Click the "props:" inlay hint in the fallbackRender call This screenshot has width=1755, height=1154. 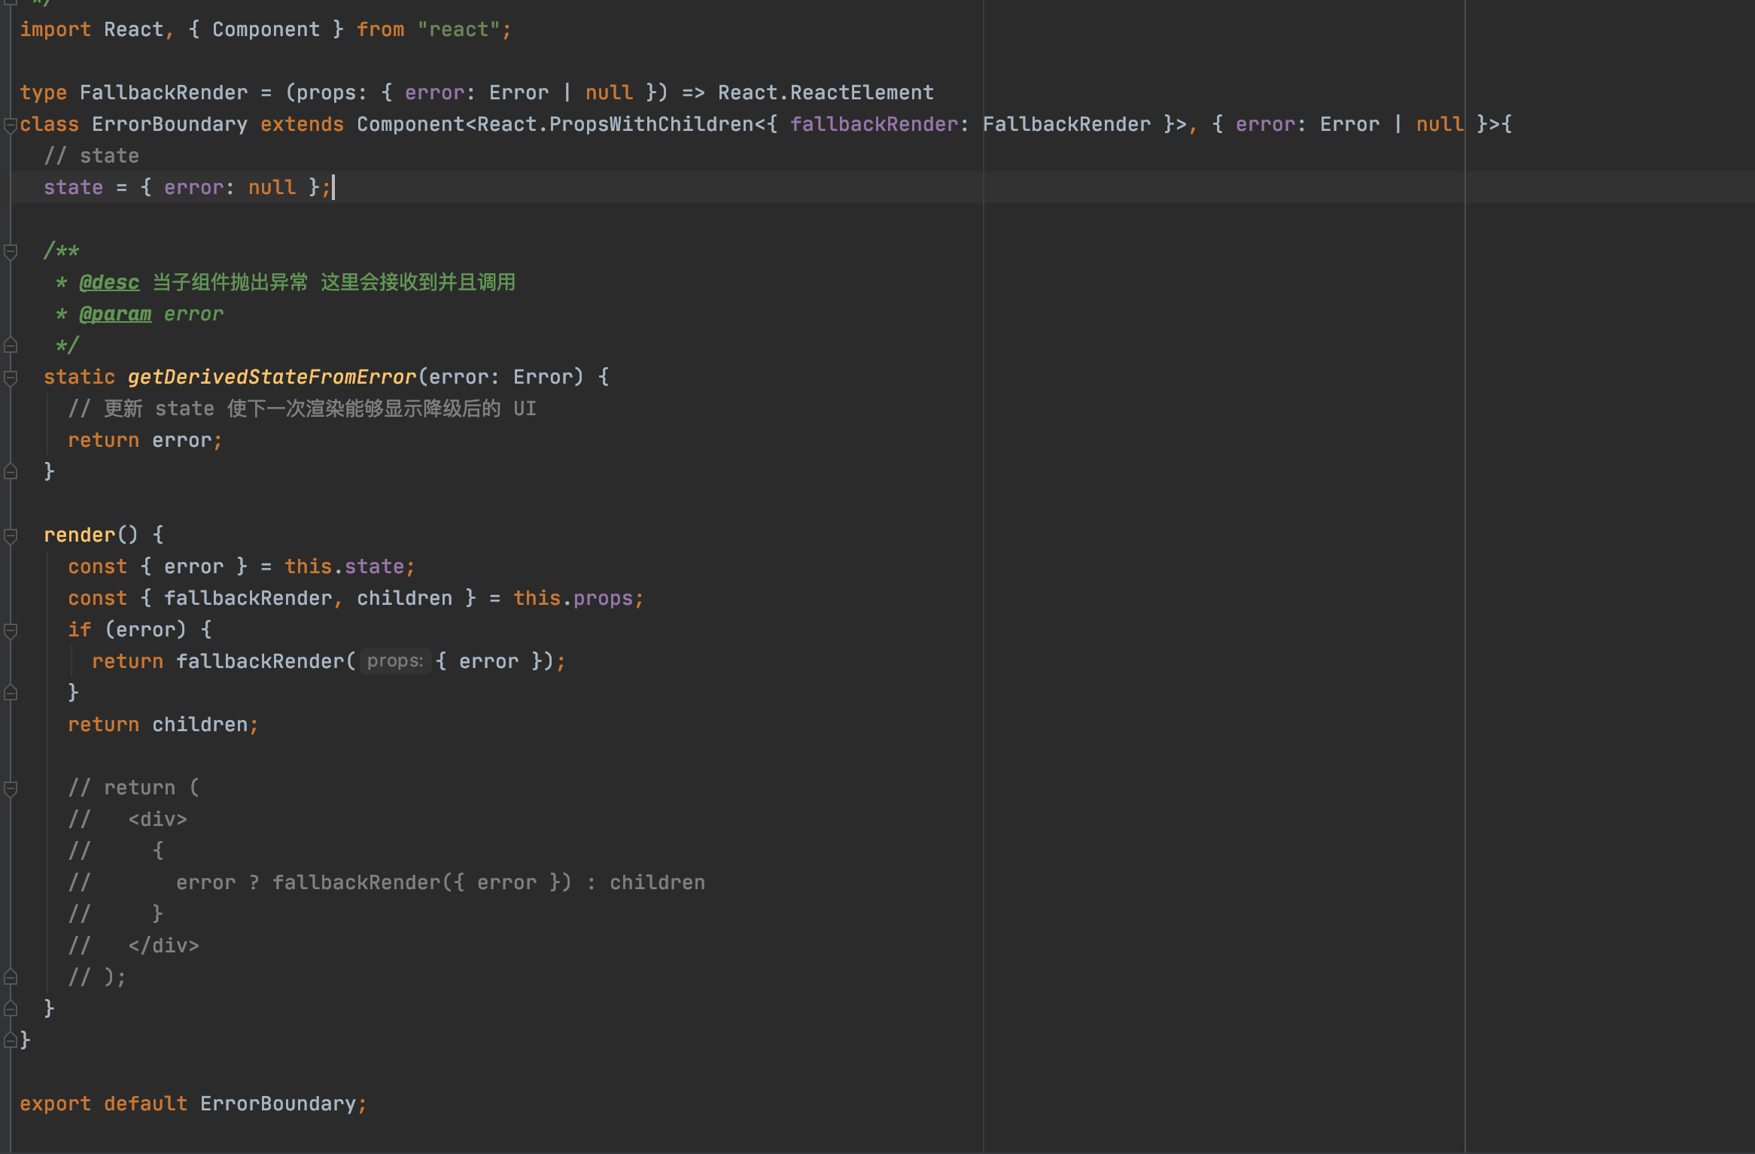395,661
